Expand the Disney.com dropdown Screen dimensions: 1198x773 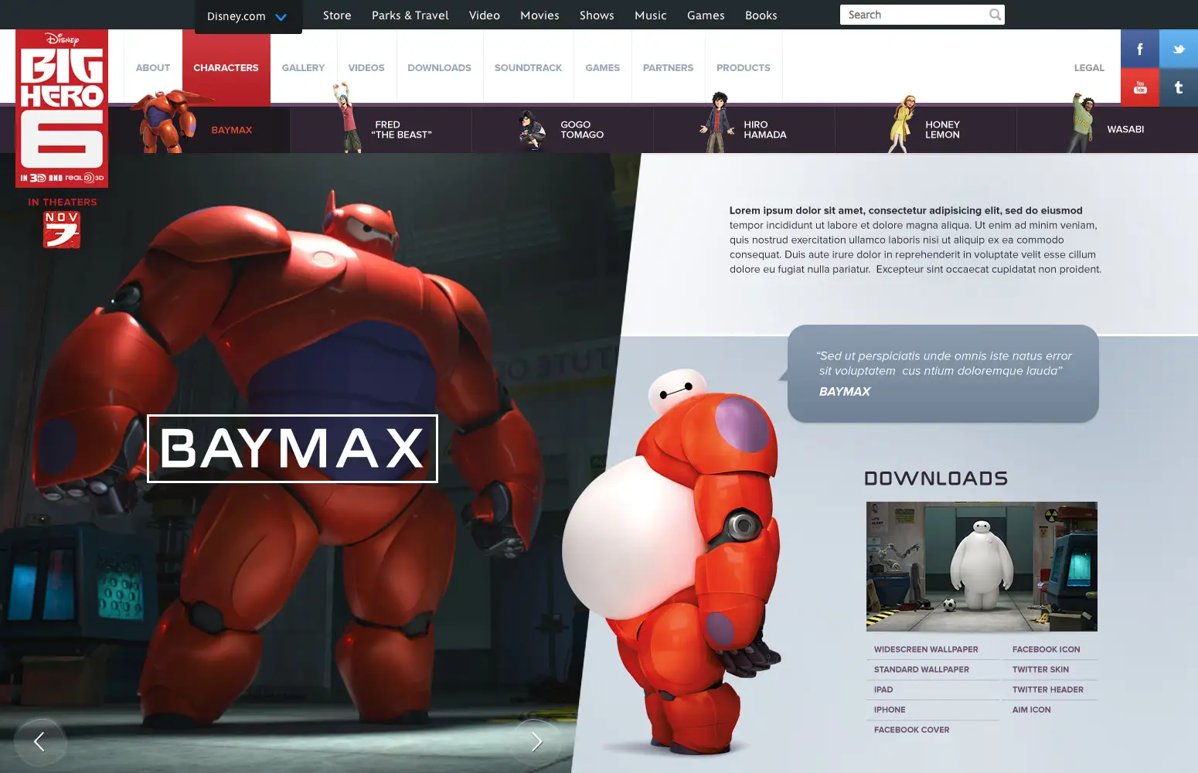tap(248, 16)
